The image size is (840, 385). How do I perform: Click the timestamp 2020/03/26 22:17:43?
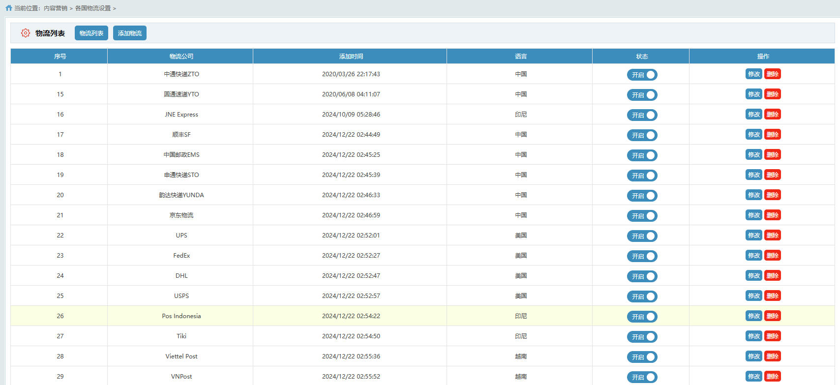(x=351, y=74)
